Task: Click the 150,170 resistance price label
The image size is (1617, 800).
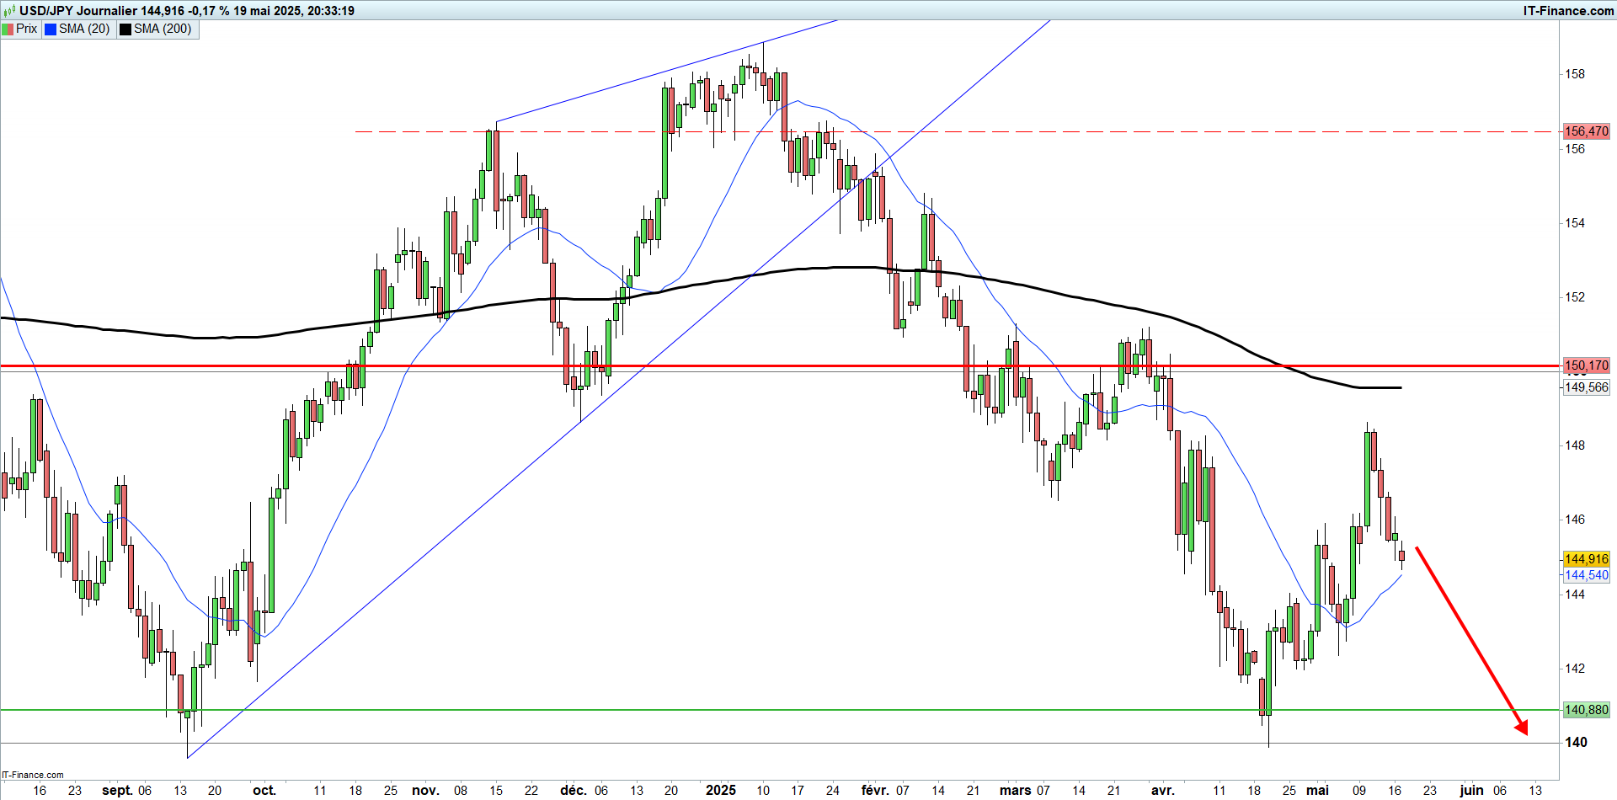Action: pyautogui.click(x=1586, y=365)
